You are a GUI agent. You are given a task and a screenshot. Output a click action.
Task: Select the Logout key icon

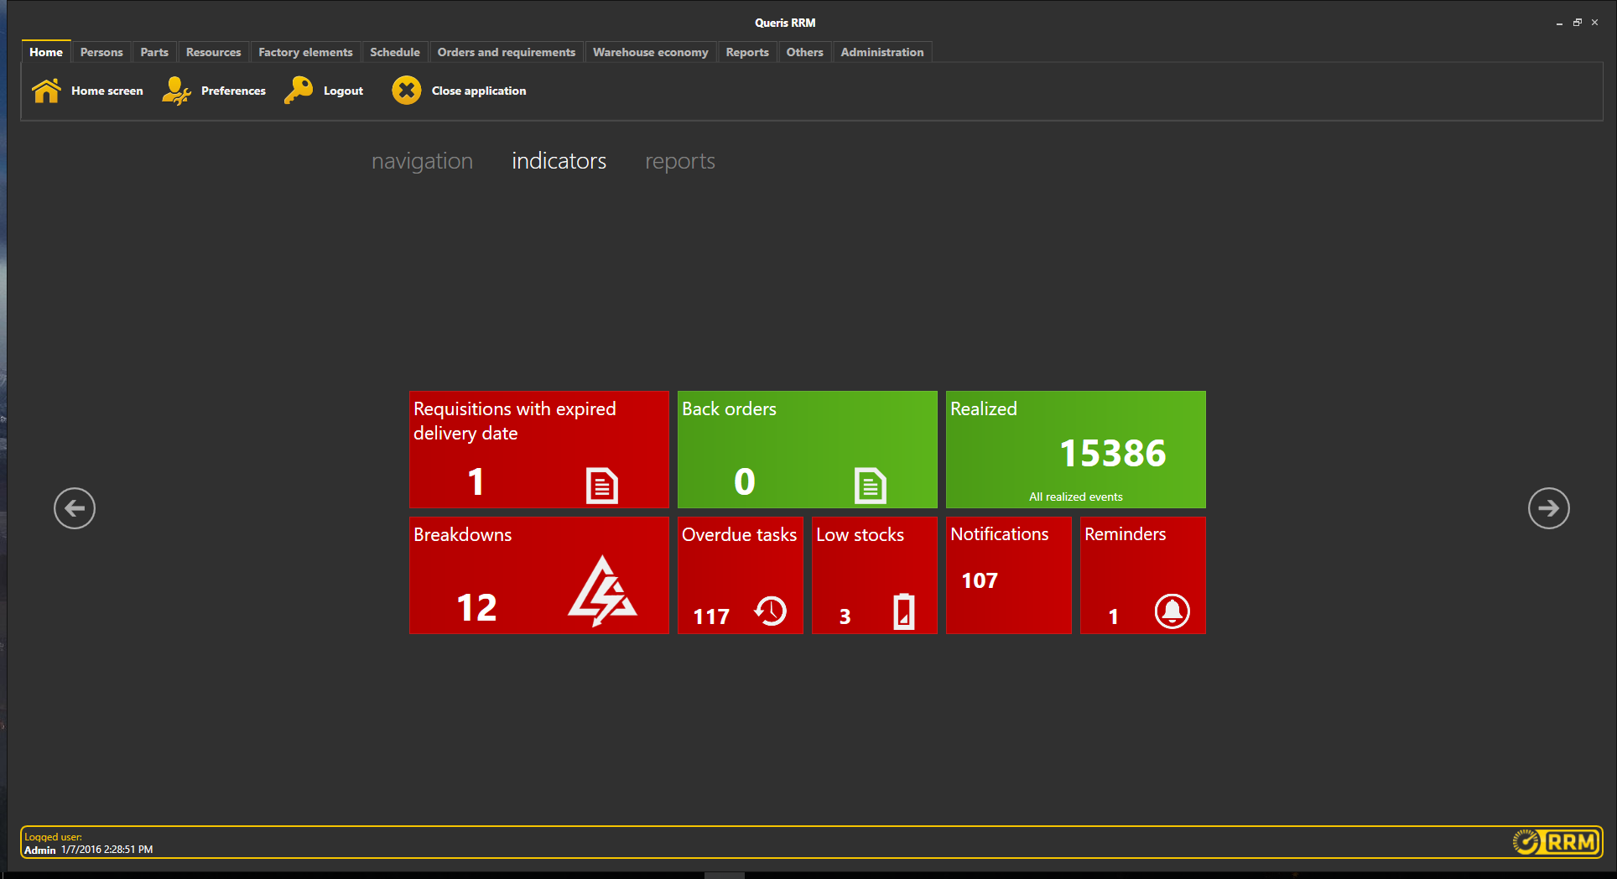tap(299, 90)
